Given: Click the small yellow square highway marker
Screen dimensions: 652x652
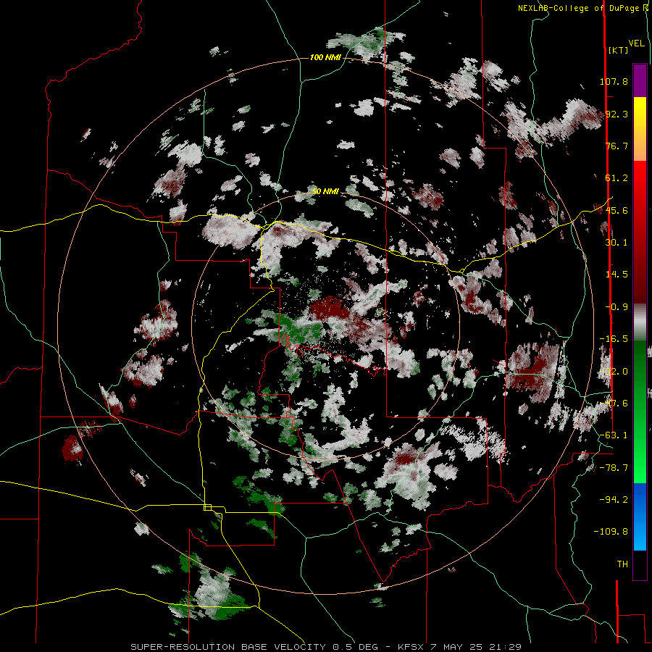Looking at the screenshot, I should [207, 507].
